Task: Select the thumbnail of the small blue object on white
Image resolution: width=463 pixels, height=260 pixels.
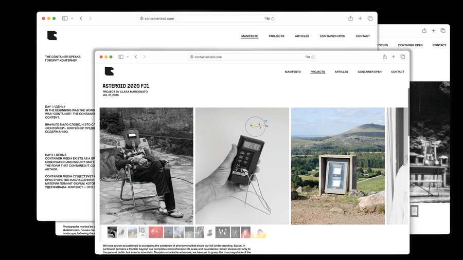Action: (x=210, y=232)
